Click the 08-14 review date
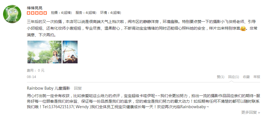Screen dimensions: 264x122 point(32,77)
